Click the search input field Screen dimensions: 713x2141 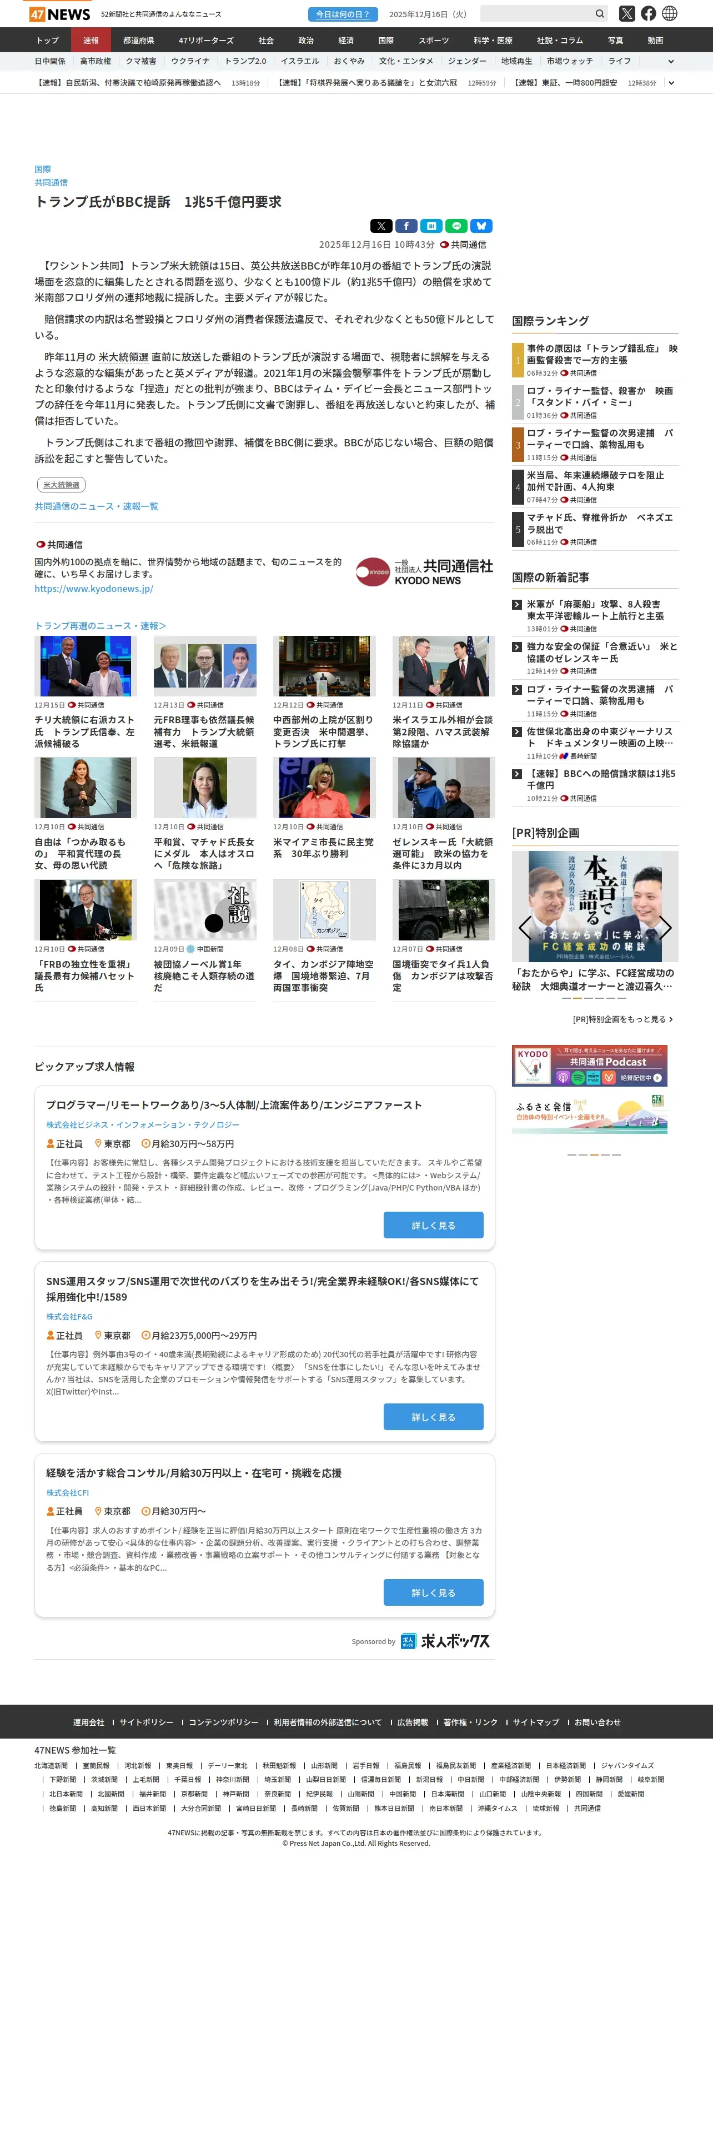click(x=537, y=14)
